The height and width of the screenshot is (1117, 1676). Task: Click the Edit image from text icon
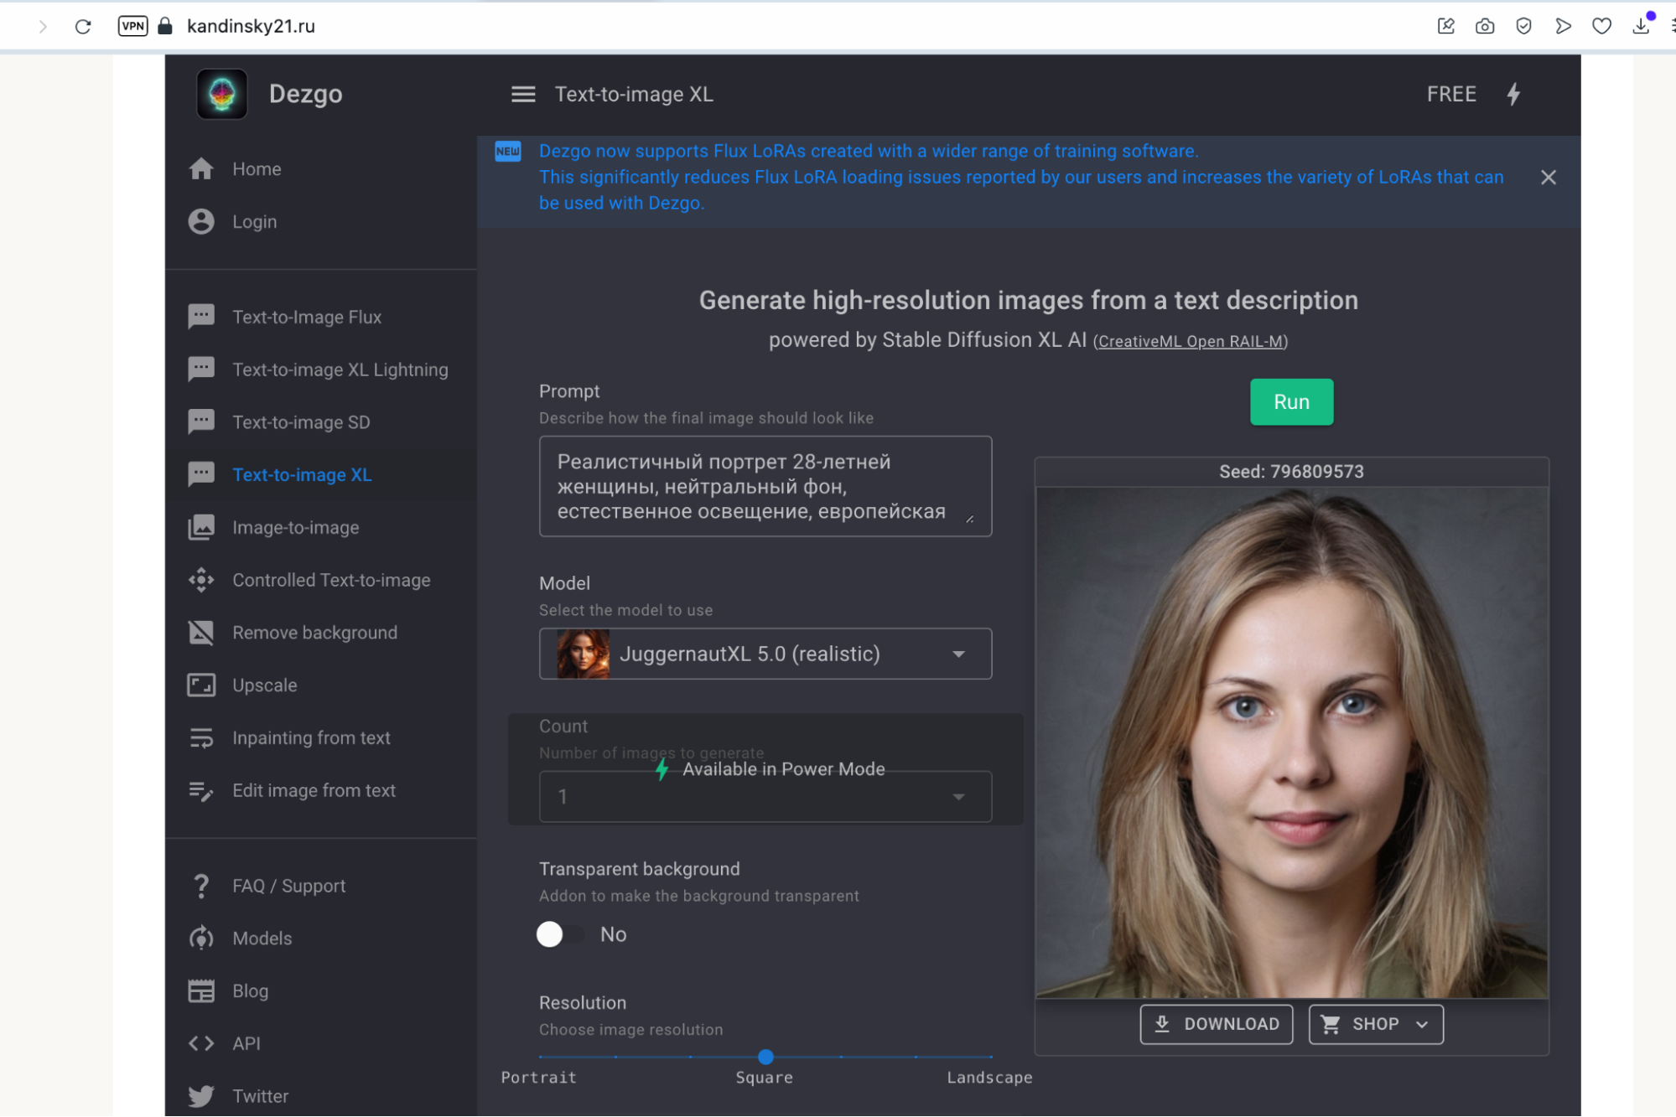pyautogui.click(x=201, y=790)
